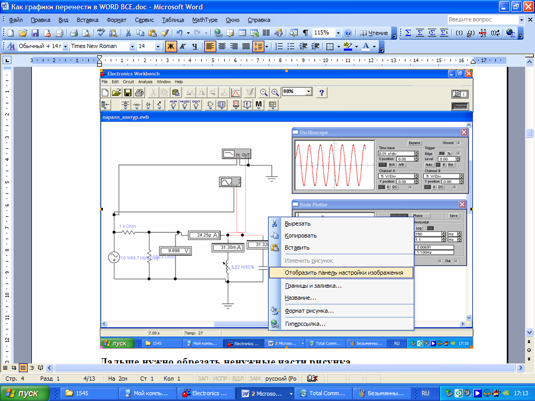This screenshot has width=535, height=401.
Task: Decrease the paragraph indent
Action: [303, 46]
